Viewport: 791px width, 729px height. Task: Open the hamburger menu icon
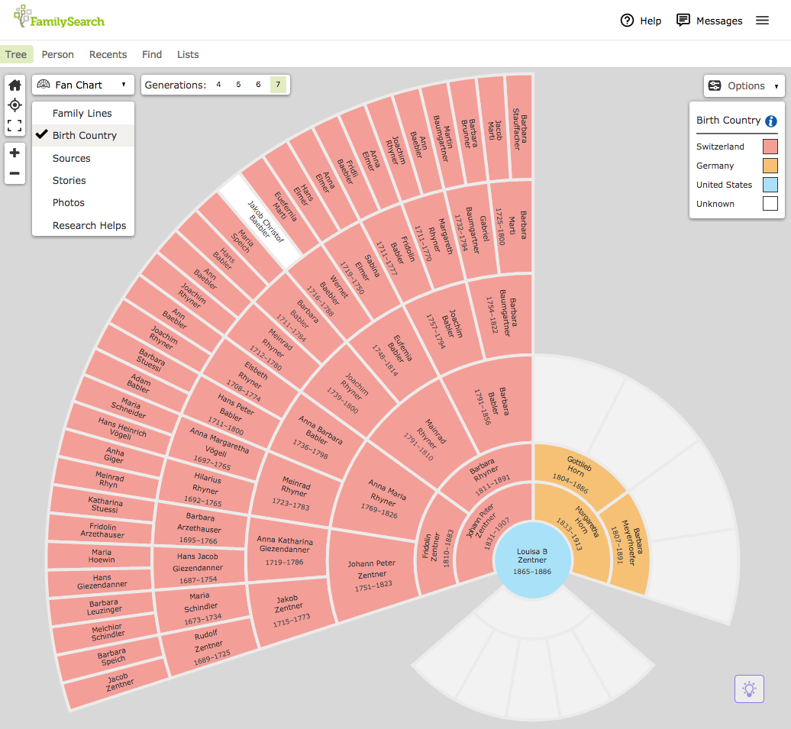762,21
